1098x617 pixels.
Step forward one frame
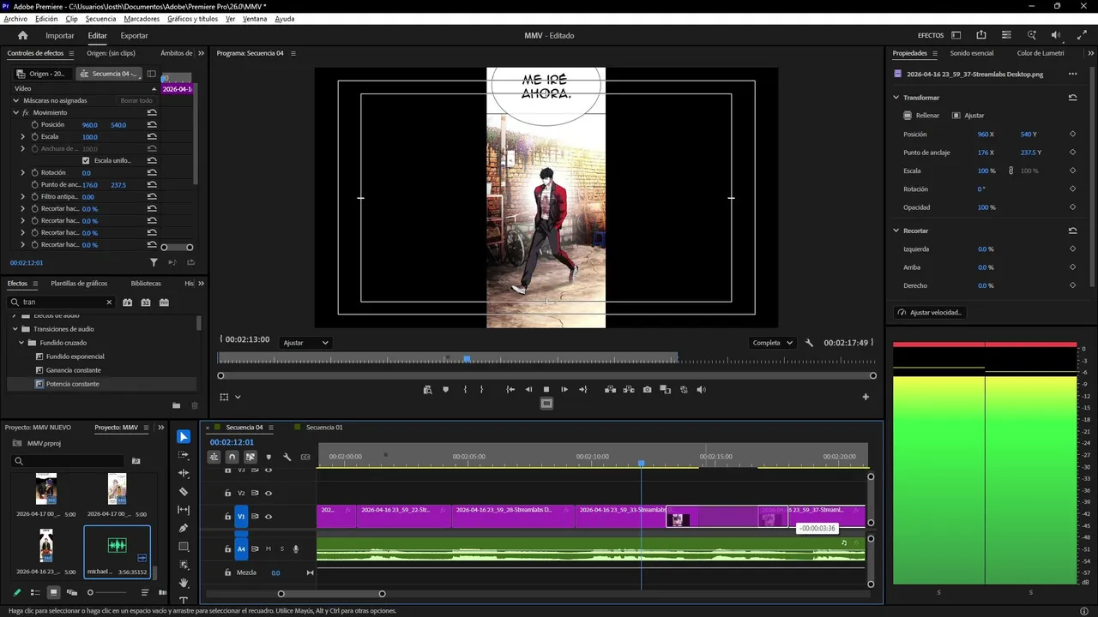click(564, 389)
